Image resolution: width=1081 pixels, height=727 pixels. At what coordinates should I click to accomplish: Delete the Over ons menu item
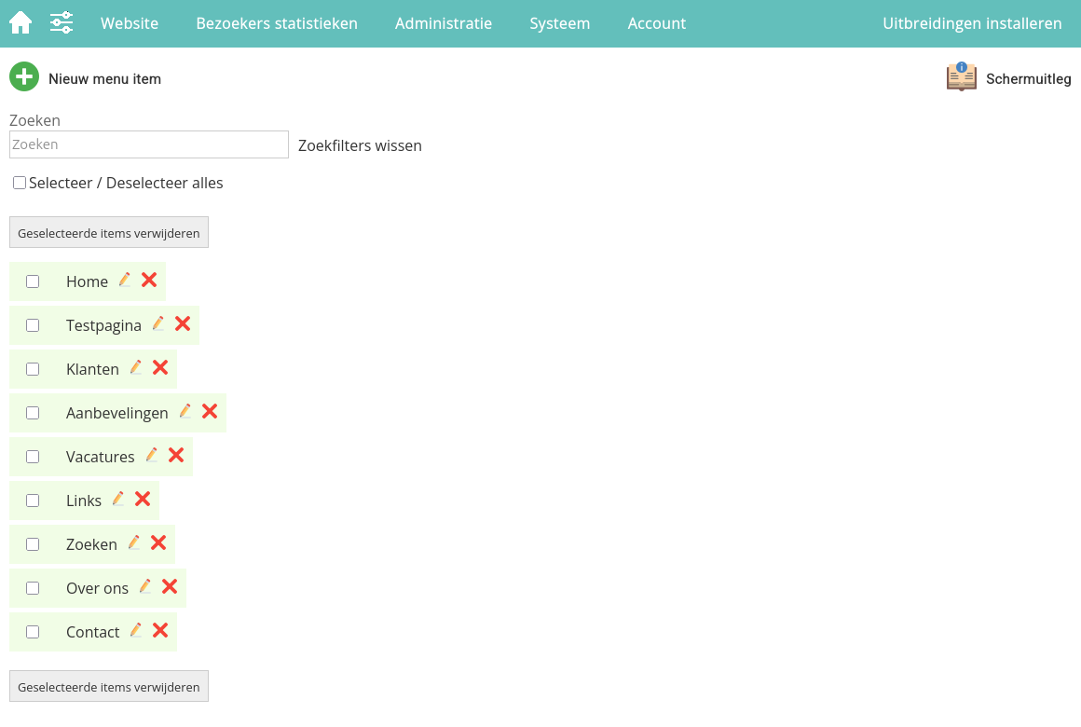point(170,587)
